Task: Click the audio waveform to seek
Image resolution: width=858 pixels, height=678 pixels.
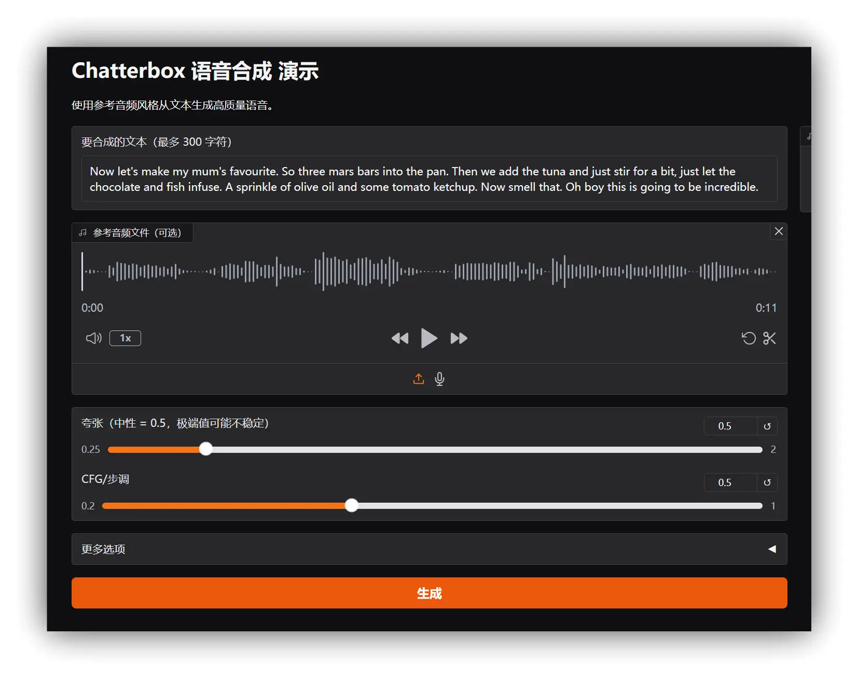Action: 429,271
